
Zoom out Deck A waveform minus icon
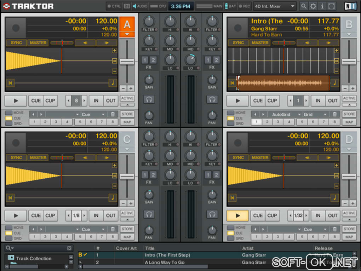(114, 71)
